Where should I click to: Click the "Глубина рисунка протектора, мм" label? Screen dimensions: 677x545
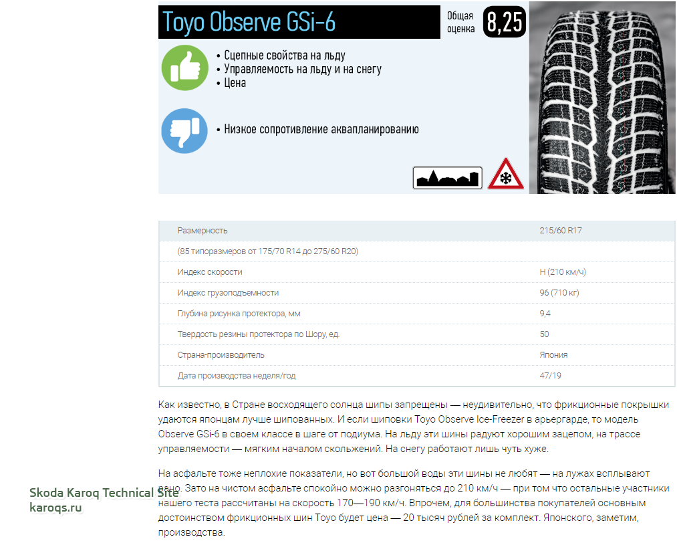click(239, 314)
